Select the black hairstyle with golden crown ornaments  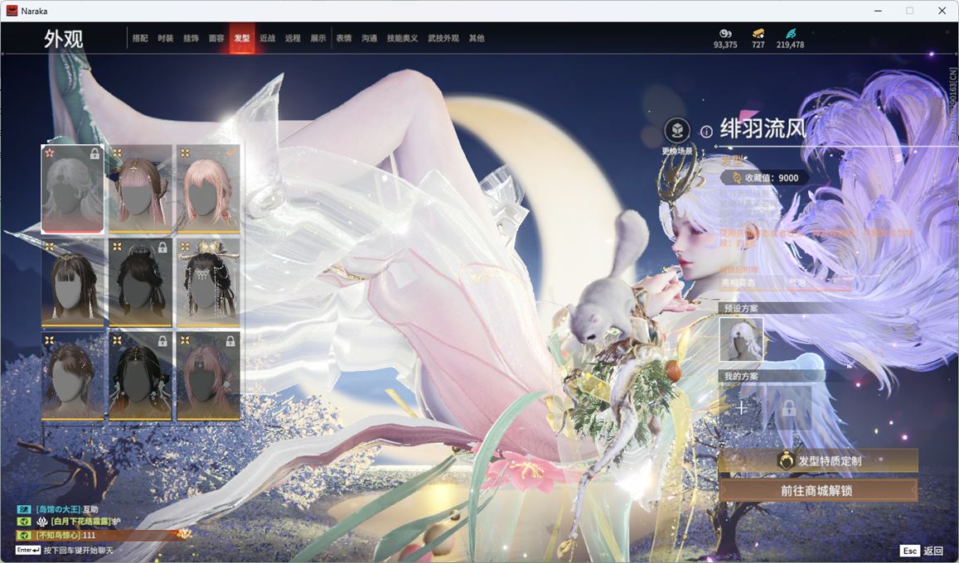[208, 282]
